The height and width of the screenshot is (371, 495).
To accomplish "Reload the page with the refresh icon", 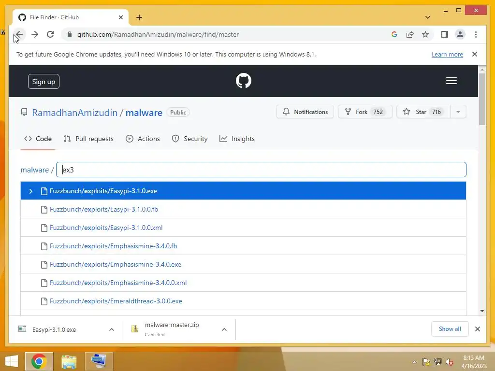I will [50, 34].
